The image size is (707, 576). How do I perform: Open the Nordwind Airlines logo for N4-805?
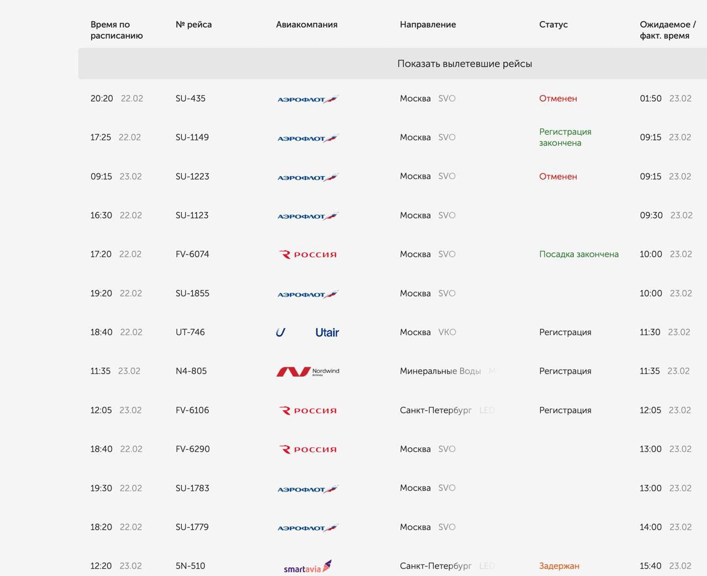308,372
